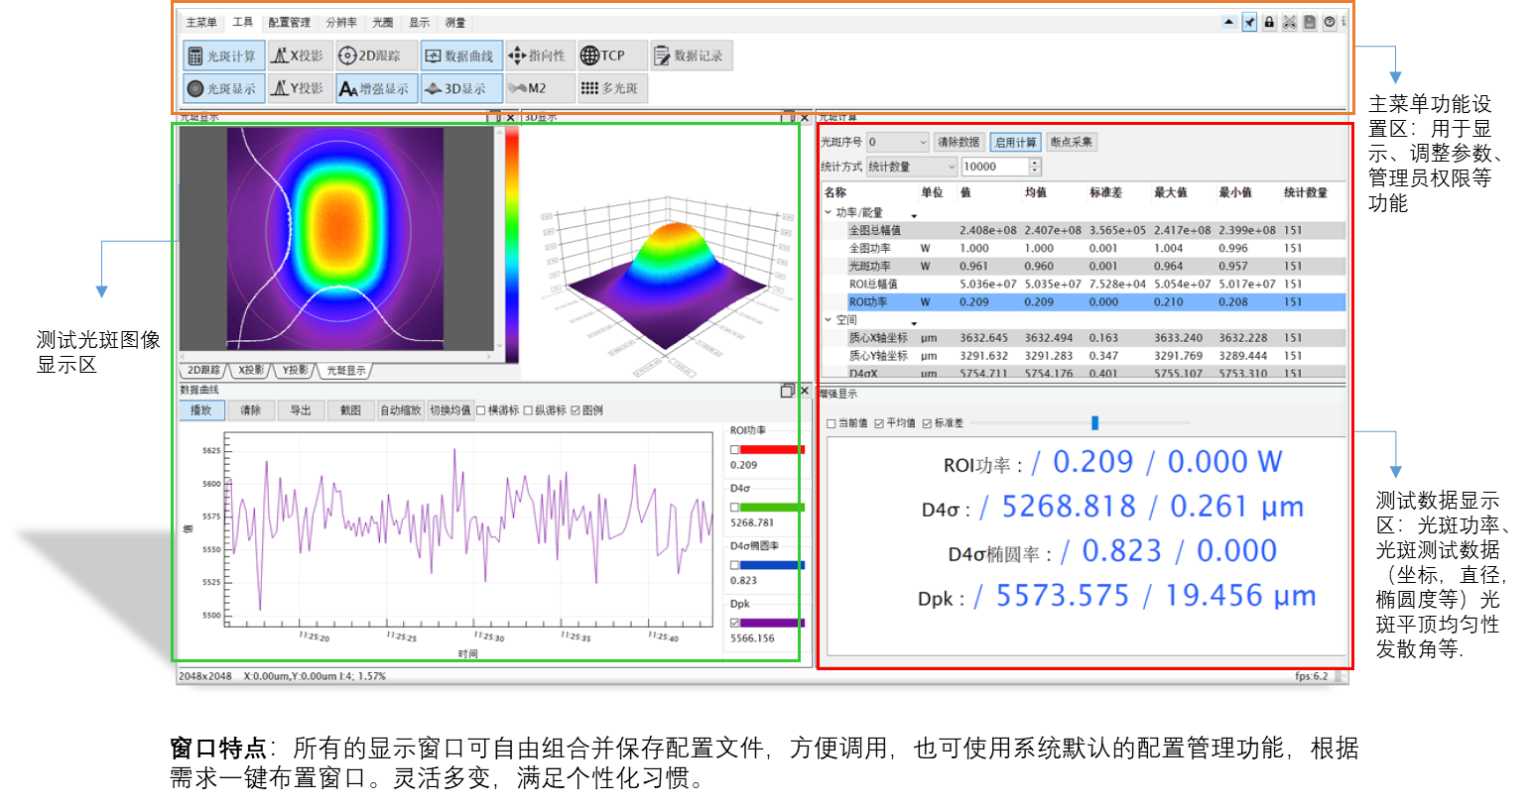Switch to the 配置管理 menu tab
The height and width of the screenshot is (808, 1533).
[x=289, y=23]
